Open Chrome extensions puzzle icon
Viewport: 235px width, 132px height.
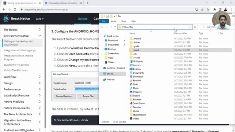pos(214,10)
